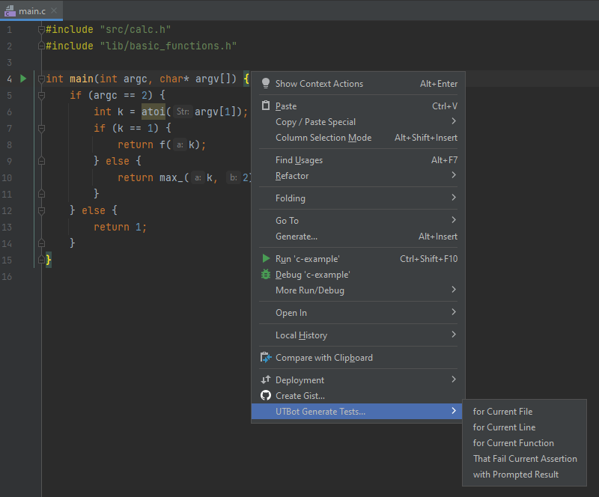Select for Current Function in UTBot submenu

513,443
